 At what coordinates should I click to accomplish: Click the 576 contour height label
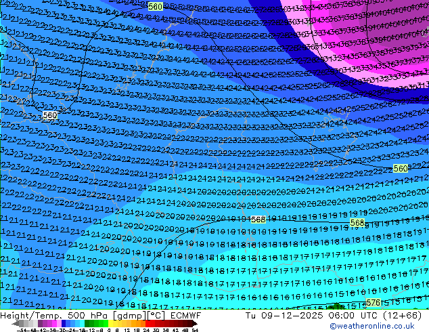(374, 302)
